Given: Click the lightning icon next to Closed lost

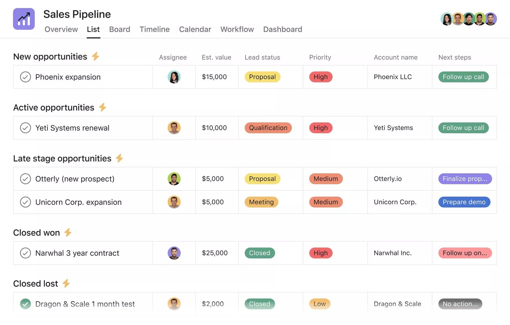Looking at the screenshot, I should 66,283.
